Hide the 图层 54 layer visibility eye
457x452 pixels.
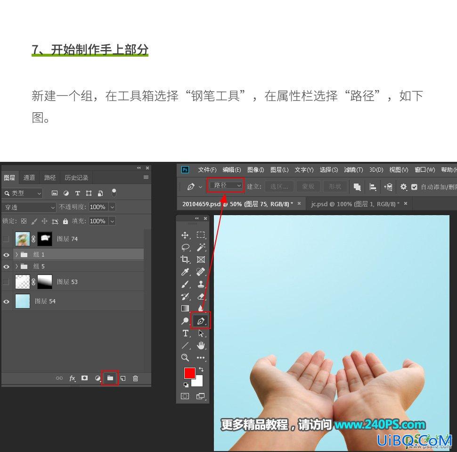(x=6, y=301)
